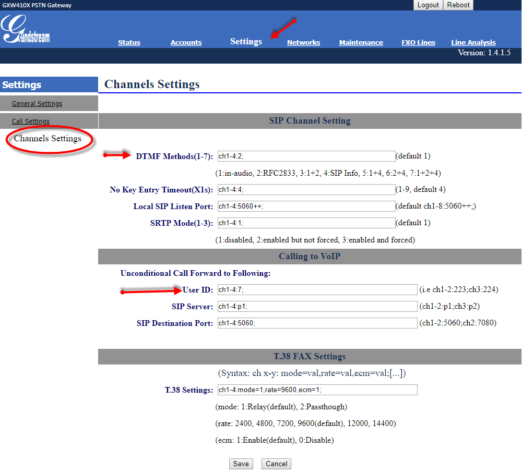Image resolution: width=522 pixels, height=474 pixels.
Task: Click the Reboot button
Action: (458, 5)
